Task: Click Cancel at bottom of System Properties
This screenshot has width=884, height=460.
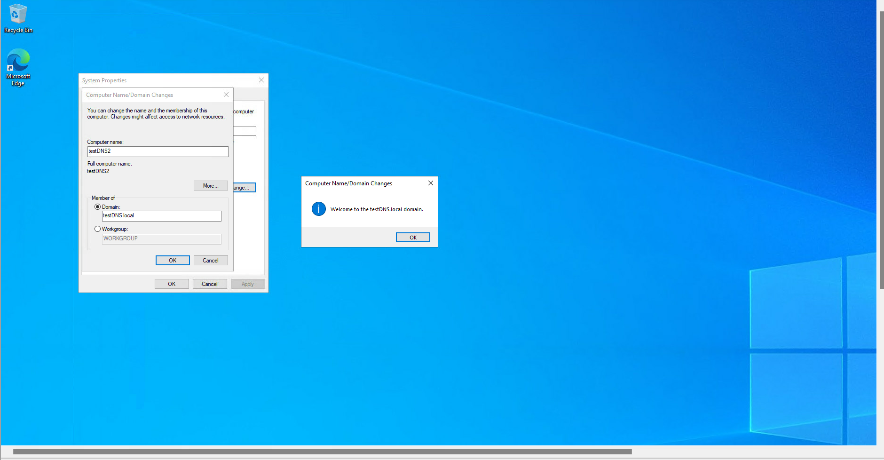Action: point(210,284)
